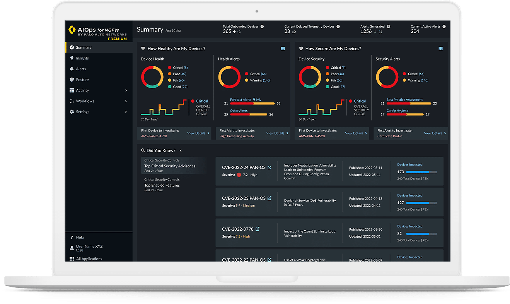Click the Settings gear icon
The image size is (510, 304).
[x=72, y=112]
